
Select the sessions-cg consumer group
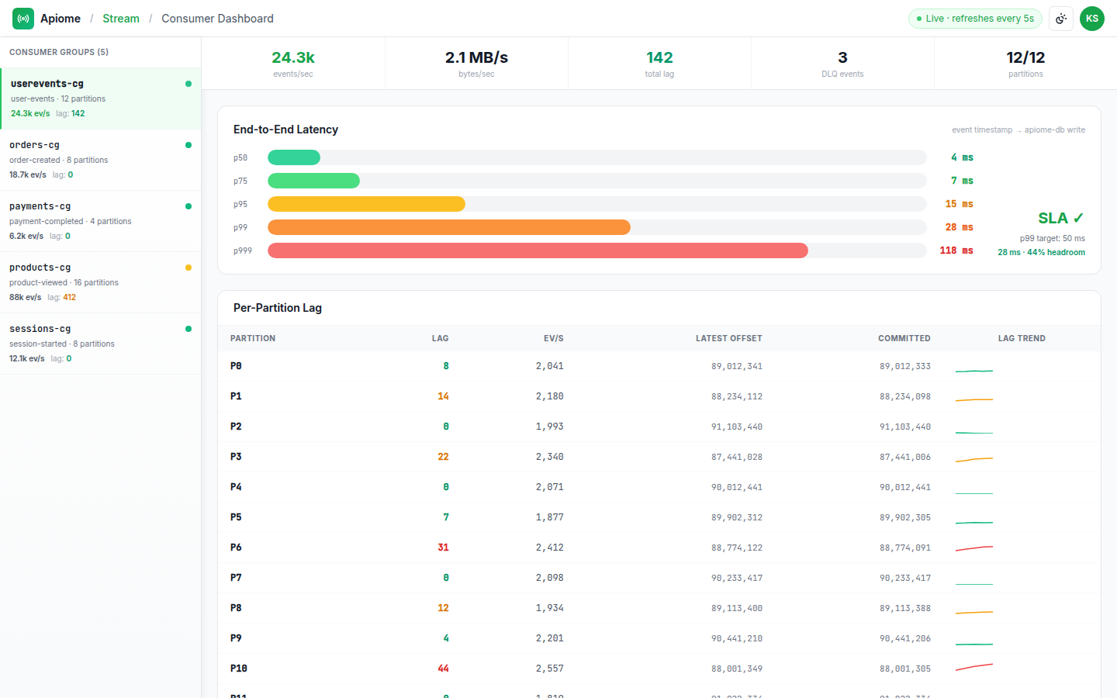click(101, 344)
